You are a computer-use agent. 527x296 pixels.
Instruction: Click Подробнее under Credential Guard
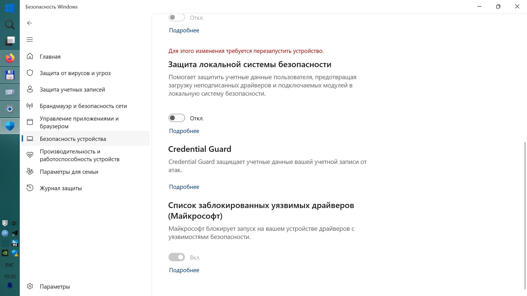[x=184, y=187]
